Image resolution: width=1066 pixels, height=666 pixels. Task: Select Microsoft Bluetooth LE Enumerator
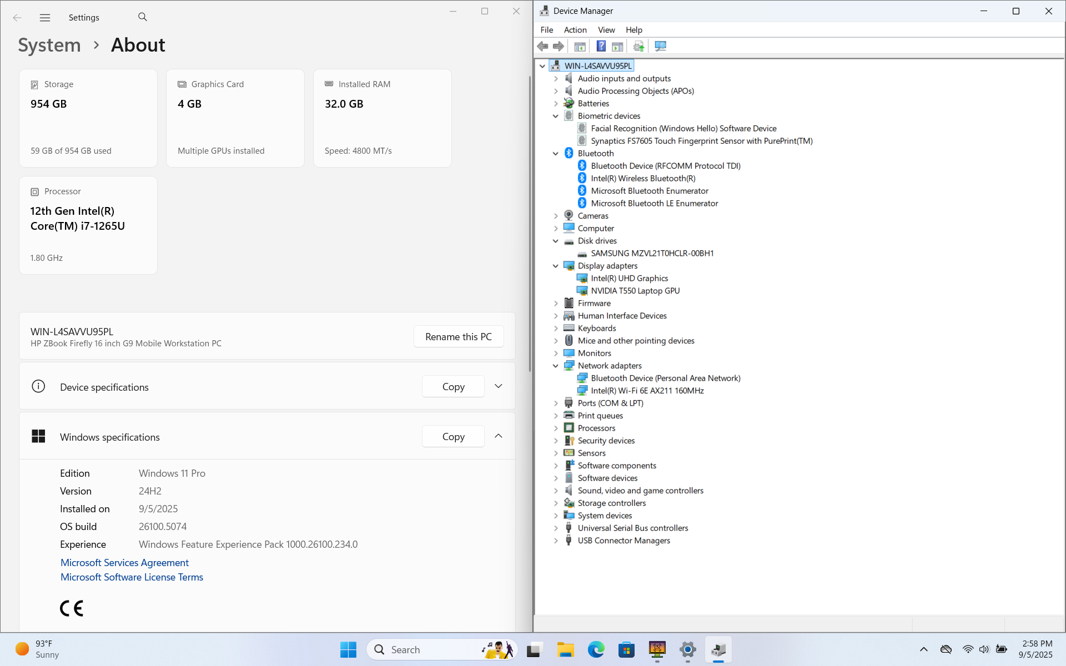point(655,203)
